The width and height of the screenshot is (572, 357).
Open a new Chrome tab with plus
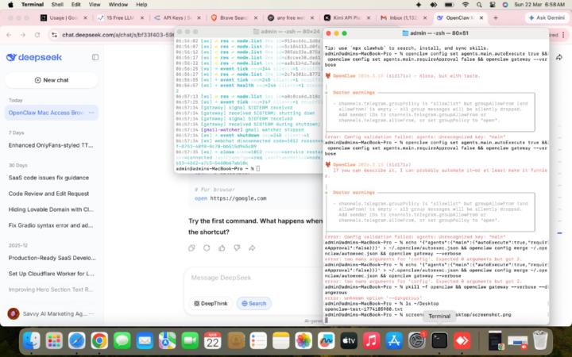click(x=496, y=17)
